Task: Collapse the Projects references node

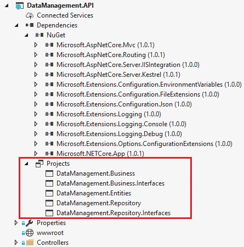Action: (26, 164)
